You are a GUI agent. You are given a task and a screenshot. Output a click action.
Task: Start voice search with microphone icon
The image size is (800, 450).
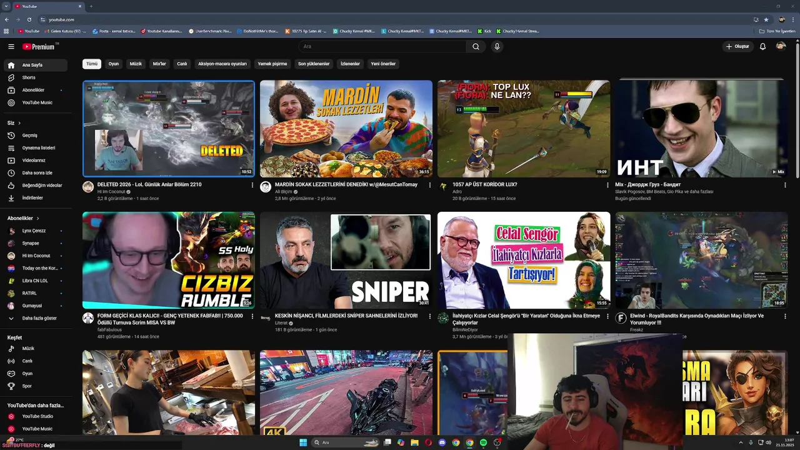click(x=497, y=47)
